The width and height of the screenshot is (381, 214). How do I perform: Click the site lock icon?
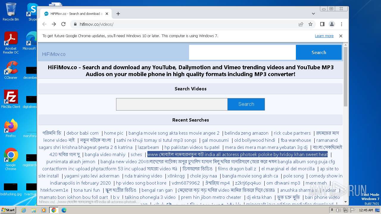[x=75, y=24]
